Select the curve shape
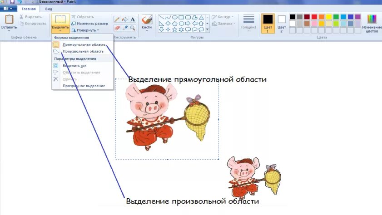This screenshot has height=215, width=382. [x=168, y=18]
